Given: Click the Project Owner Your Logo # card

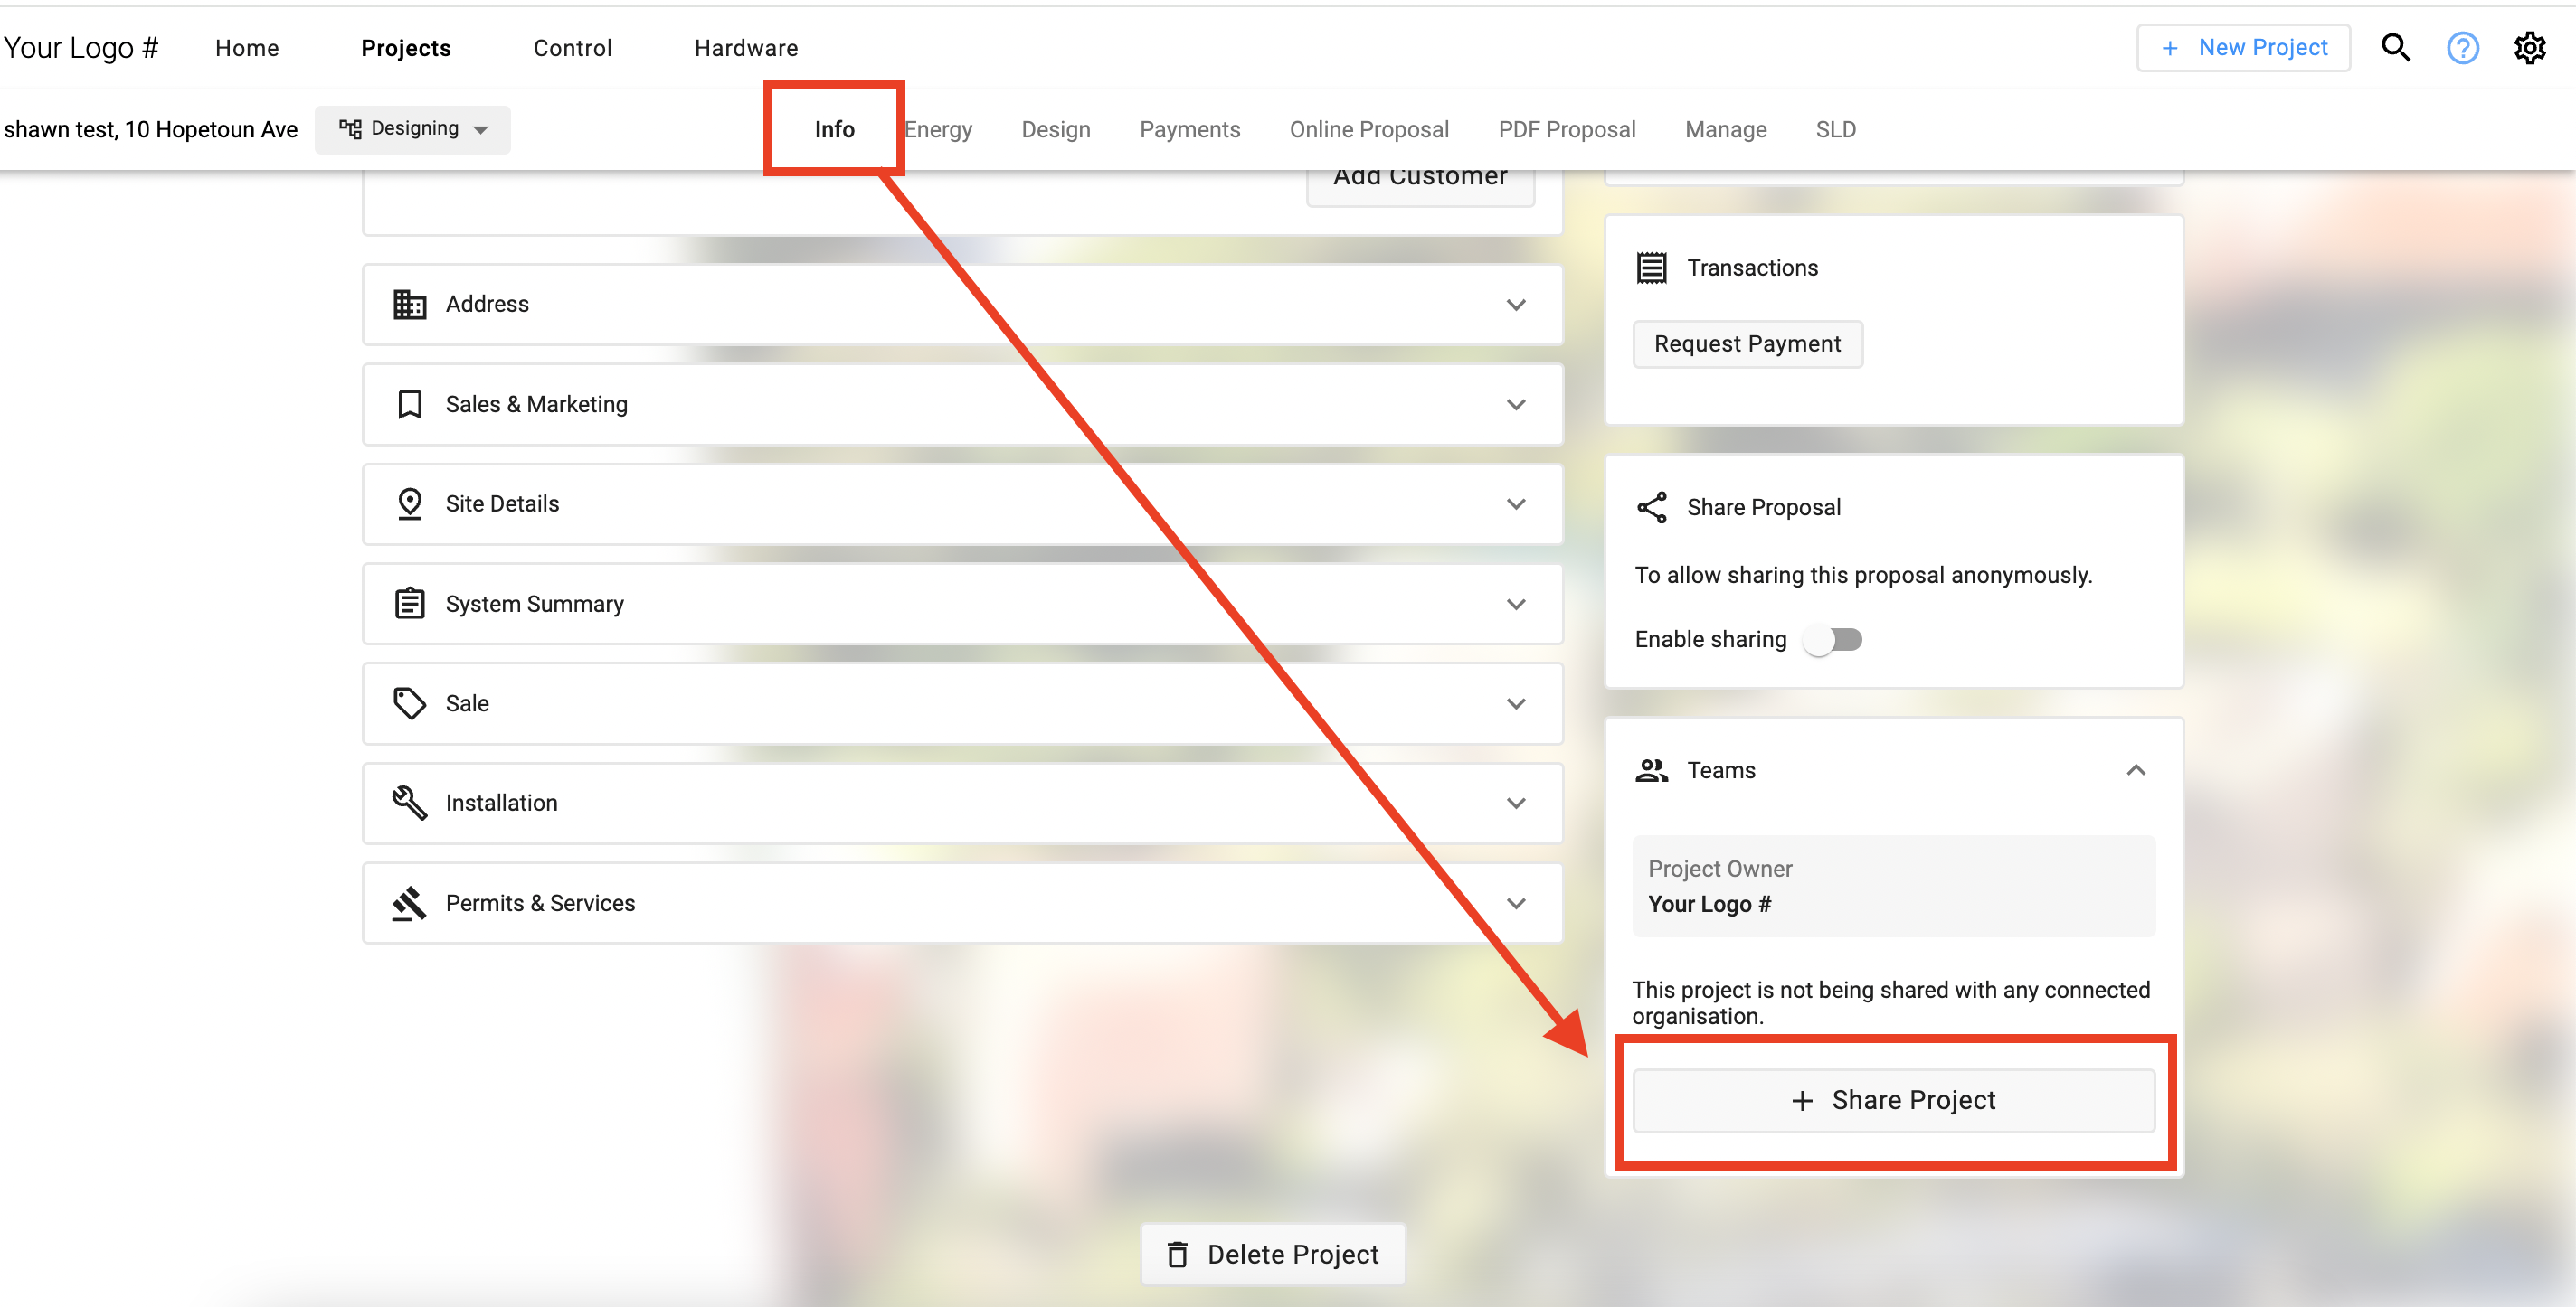Looking at the screenshot, I should 1893,885.
